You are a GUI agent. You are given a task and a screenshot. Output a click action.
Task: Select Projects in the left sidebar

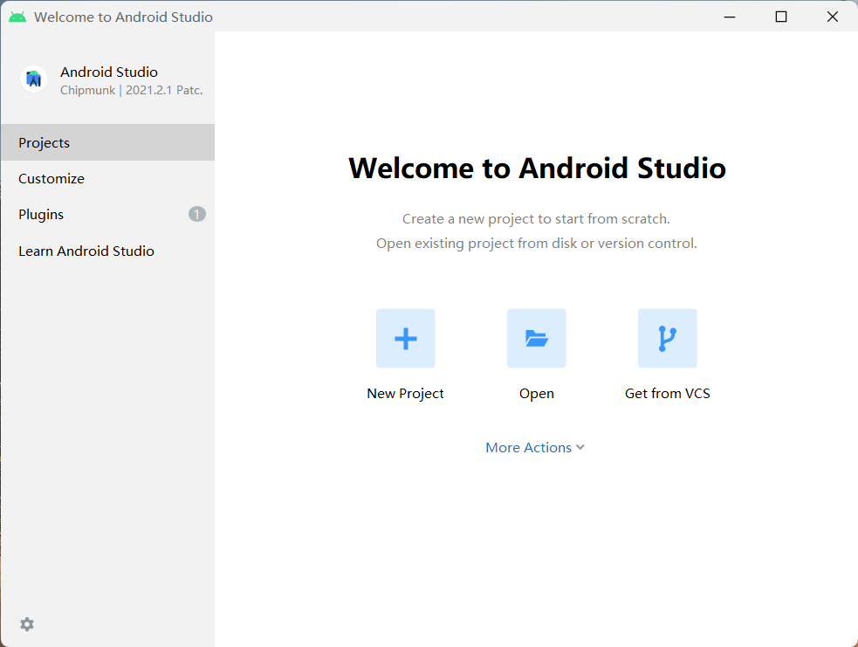point(44,142)
